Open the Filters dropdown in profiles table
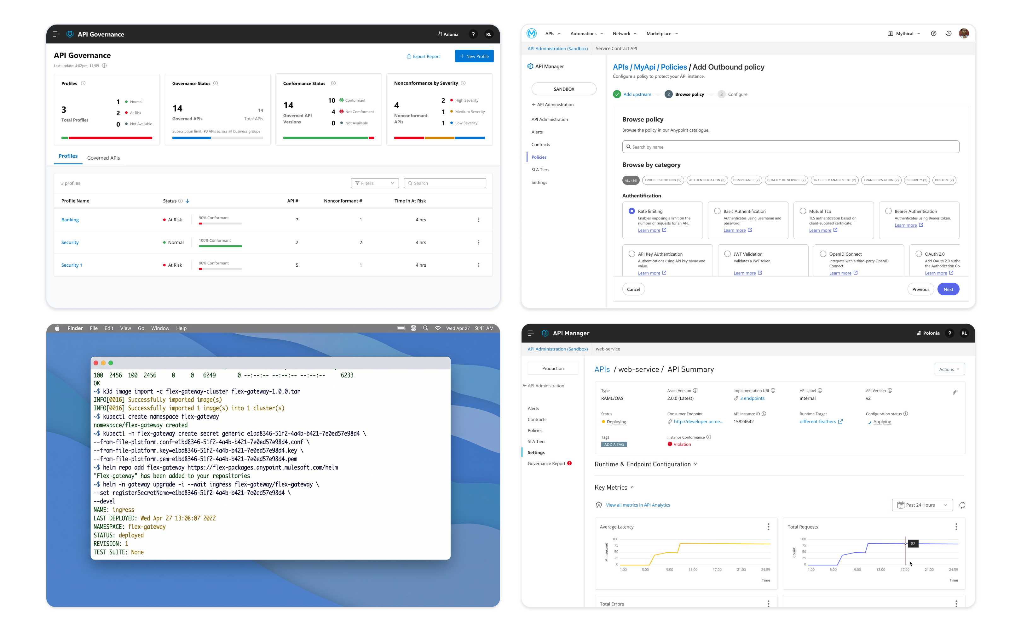1021x630 pixels. [375, 183]
